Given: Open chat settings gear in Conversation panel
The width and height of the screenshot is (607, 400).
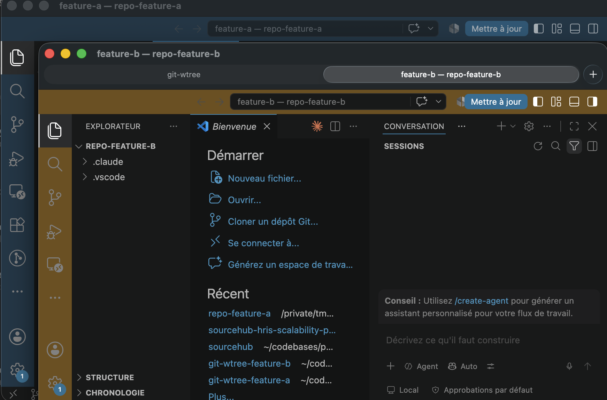Looking at the screenshot, I should [x=529, y=126].
